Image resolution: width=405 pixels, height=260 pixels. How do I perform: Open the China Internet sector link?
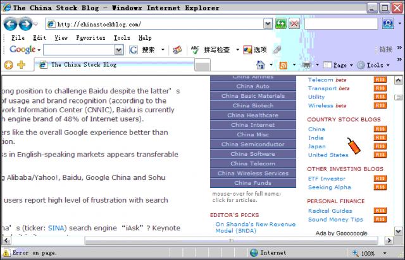click(253, 125)
